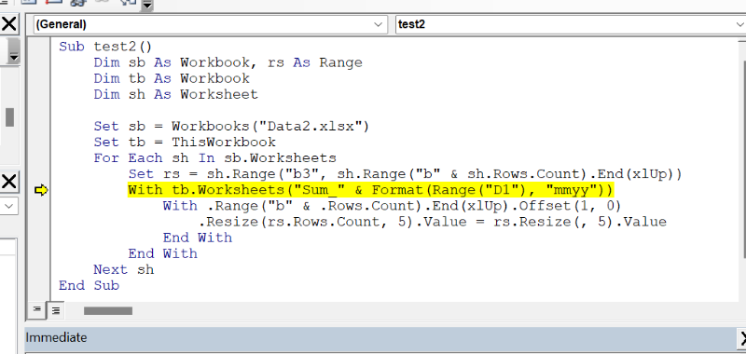Click the highlighted 'With tb.Worksheets' line
This screenshot has height=354, width=746.
coord(371,191)
